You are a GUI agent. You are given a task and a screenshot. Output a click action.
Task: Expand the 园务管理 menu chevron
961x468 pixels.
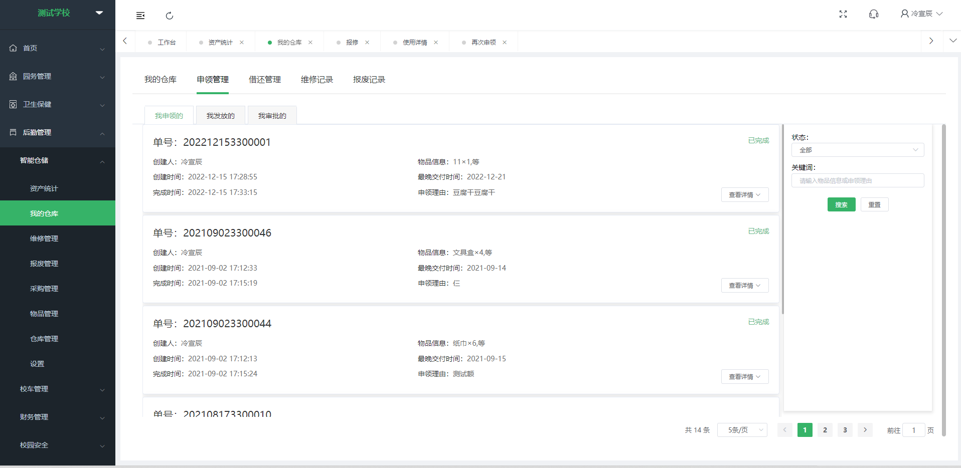pyautogui.click(x=102, y=77)
